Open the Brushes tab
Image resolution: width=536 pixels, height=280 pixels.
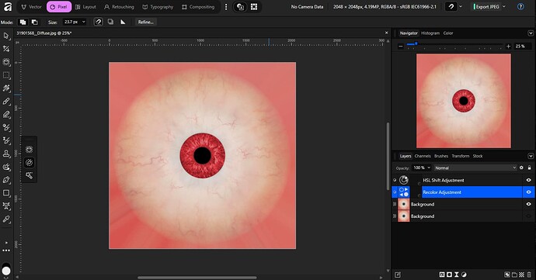pyautogui.click(x=441, y=156)
